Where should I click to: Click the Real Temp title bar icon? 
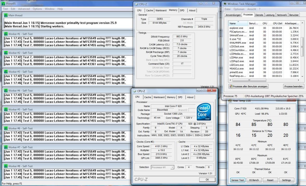(230, 101)
